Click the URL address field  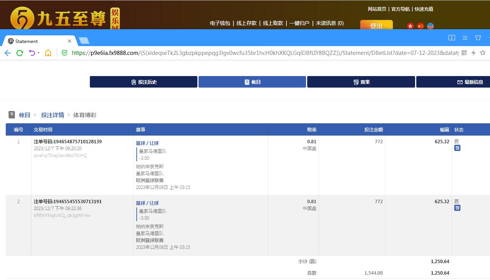265,53
